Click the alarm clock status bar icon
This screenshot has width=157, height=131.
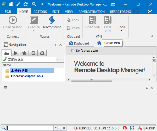tap(132, 128)
